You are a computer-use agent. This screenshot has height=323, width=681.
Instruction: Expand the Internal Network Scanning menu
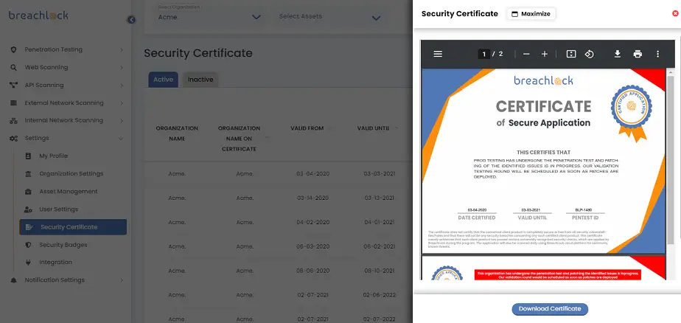click(122, 121)
